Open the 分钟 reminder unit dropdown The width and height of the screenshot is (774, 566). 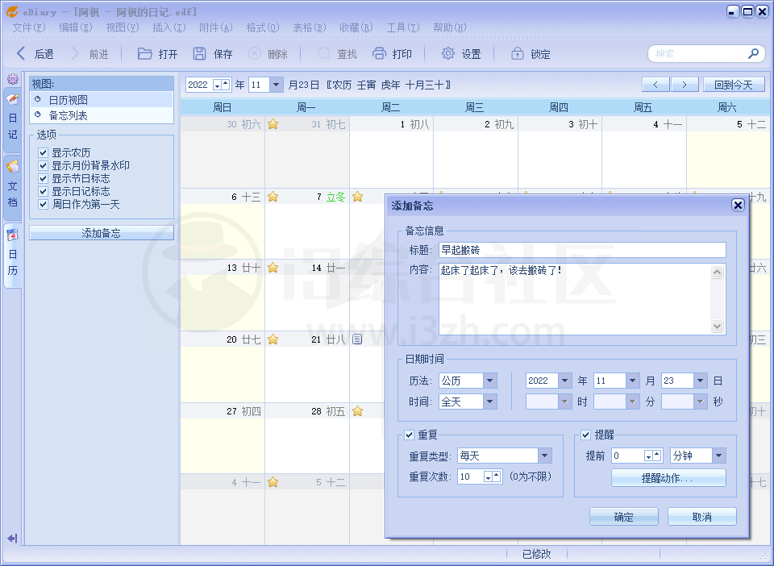tap(718, 456)
